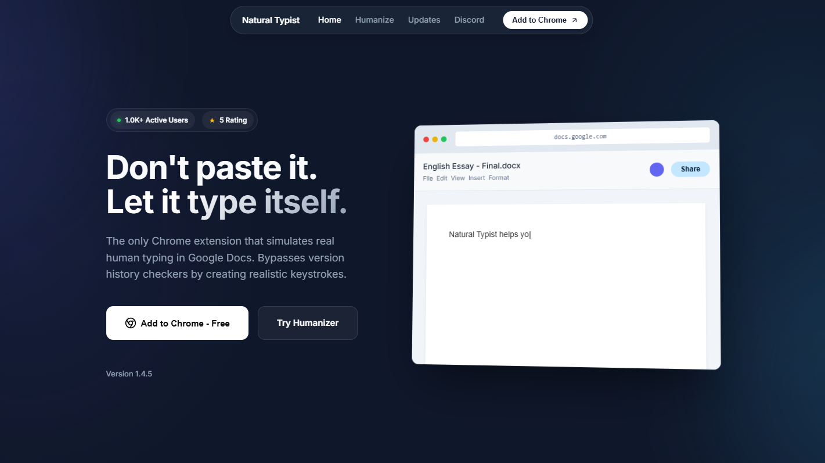Click the purple profile avatar in the docs mockup

(657, 169)
